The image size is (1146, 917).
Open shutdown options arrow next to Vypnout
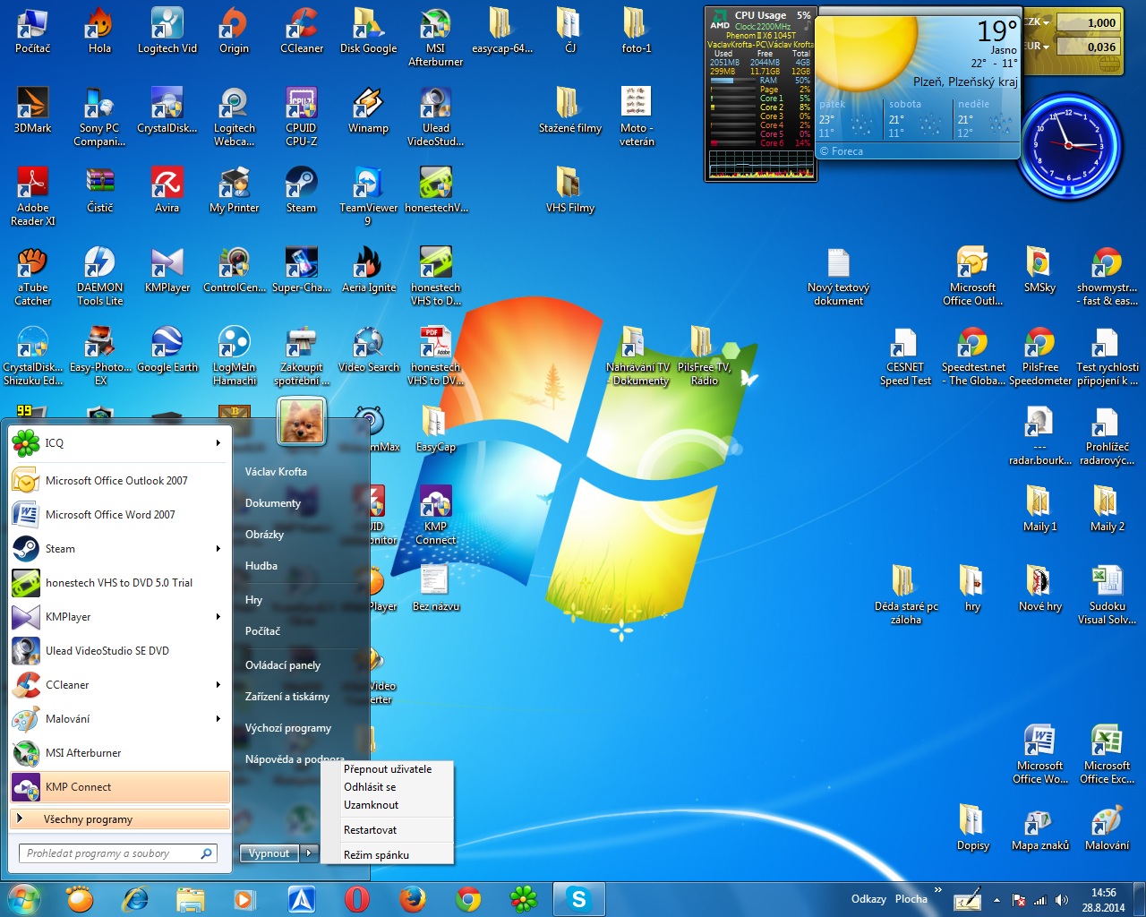[309, 853]
